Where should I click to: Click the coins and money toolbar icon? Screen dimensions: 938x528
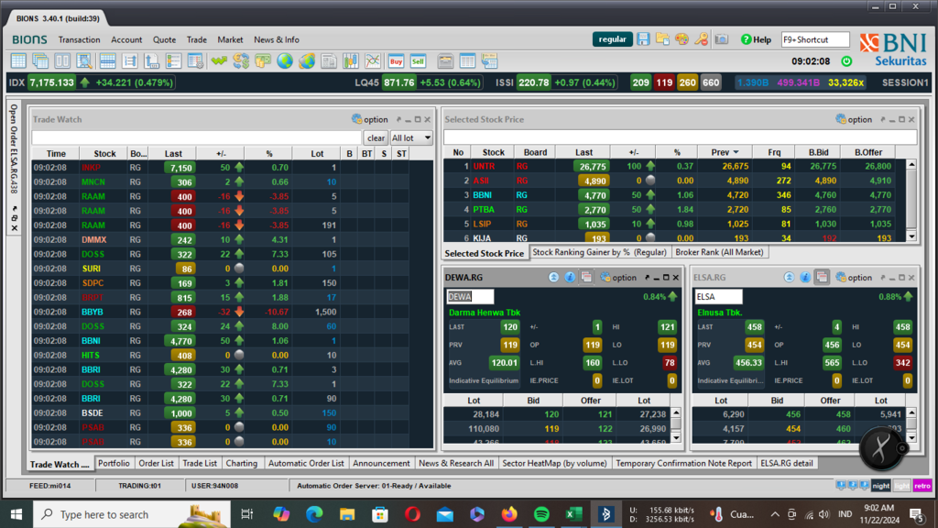[263, 61]
